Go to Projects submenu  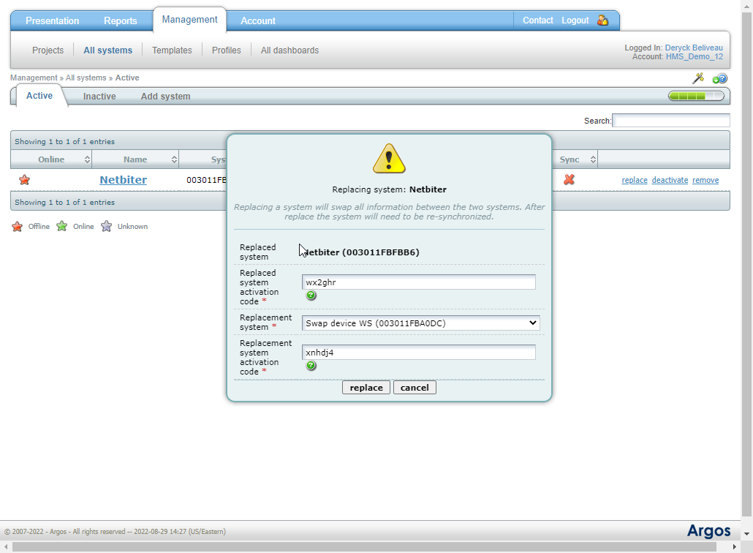point(48,50)
